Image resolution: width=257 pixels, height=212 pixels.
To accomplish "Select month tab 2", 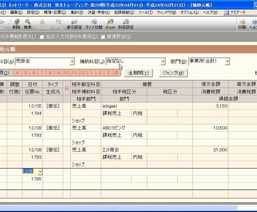I will 100,73.
